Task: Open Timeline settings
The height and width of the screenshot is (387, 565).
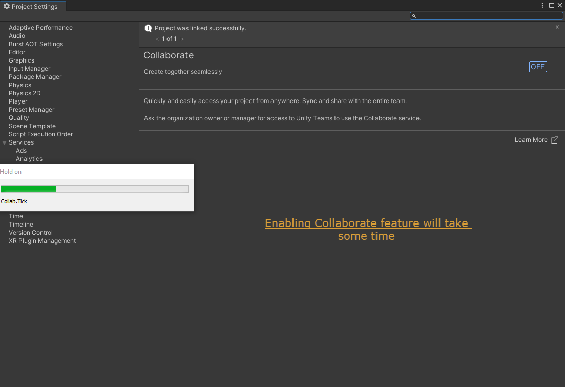Action: tap(21, 225)
